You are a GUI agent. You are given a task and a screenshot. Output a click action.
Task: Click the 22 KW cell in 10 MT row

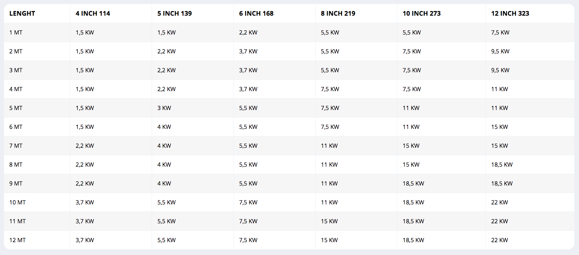tap(499, 202)
